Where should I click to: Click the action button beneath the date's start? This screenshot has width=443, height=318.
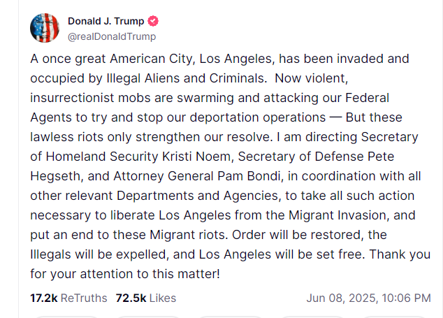click(x=312, y=317)
